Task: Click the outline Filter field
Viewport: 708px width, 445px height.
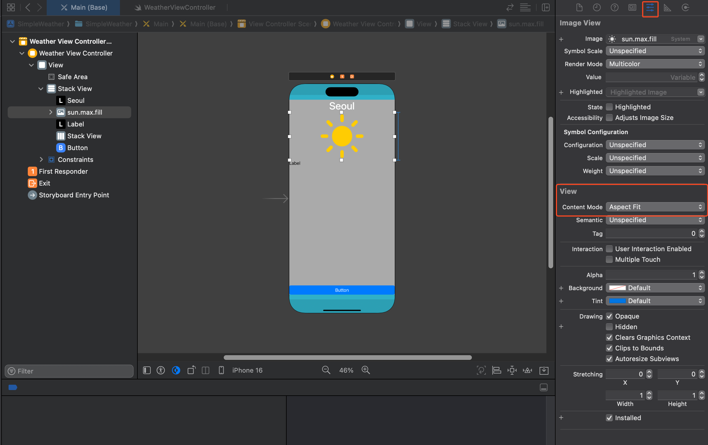Action: point(69,371)
